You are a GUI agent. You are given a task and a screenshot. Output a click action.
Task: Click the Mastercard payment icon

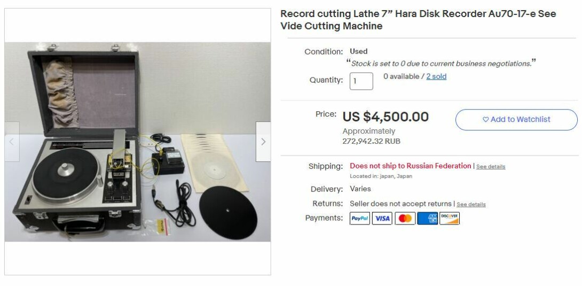405,219
